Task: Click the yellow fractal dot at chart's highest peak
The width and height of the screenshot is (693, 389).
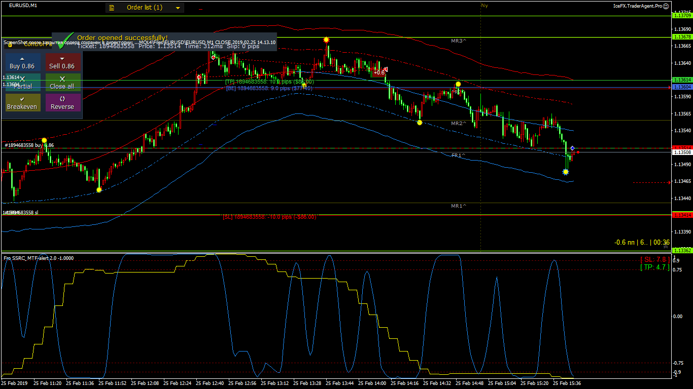Action: (326, 40)
